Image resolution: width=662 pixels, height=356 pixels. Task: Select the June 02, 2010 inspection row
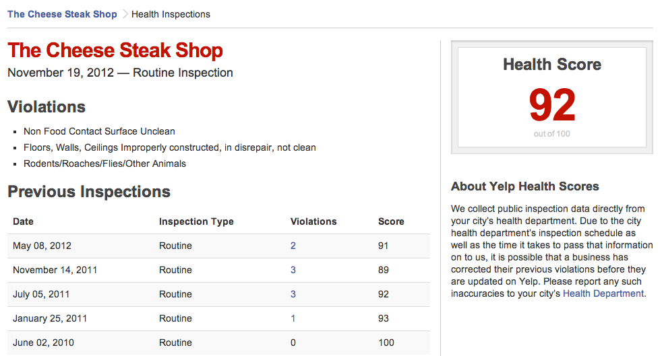(218, 343)
